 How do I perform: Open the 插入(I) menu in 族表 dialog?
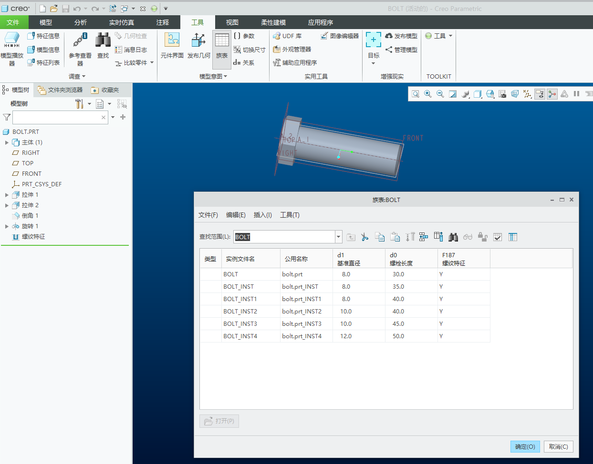262,215
